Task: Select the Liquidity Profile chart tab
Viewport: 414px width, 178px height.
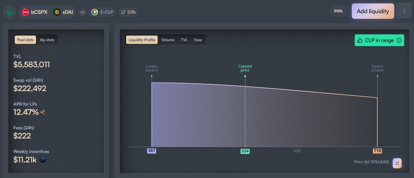Action: (142, 40)
